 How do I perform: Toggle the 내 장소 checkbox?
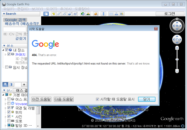[7, 50]
